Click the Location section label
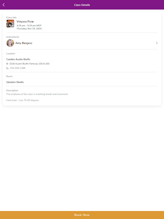This screenshot has width=164, height=219. [x=11, y=53]
